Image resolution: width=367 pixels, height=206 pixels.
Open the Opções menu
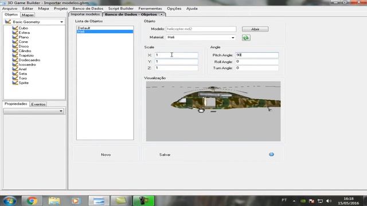(x=174, y=9)
